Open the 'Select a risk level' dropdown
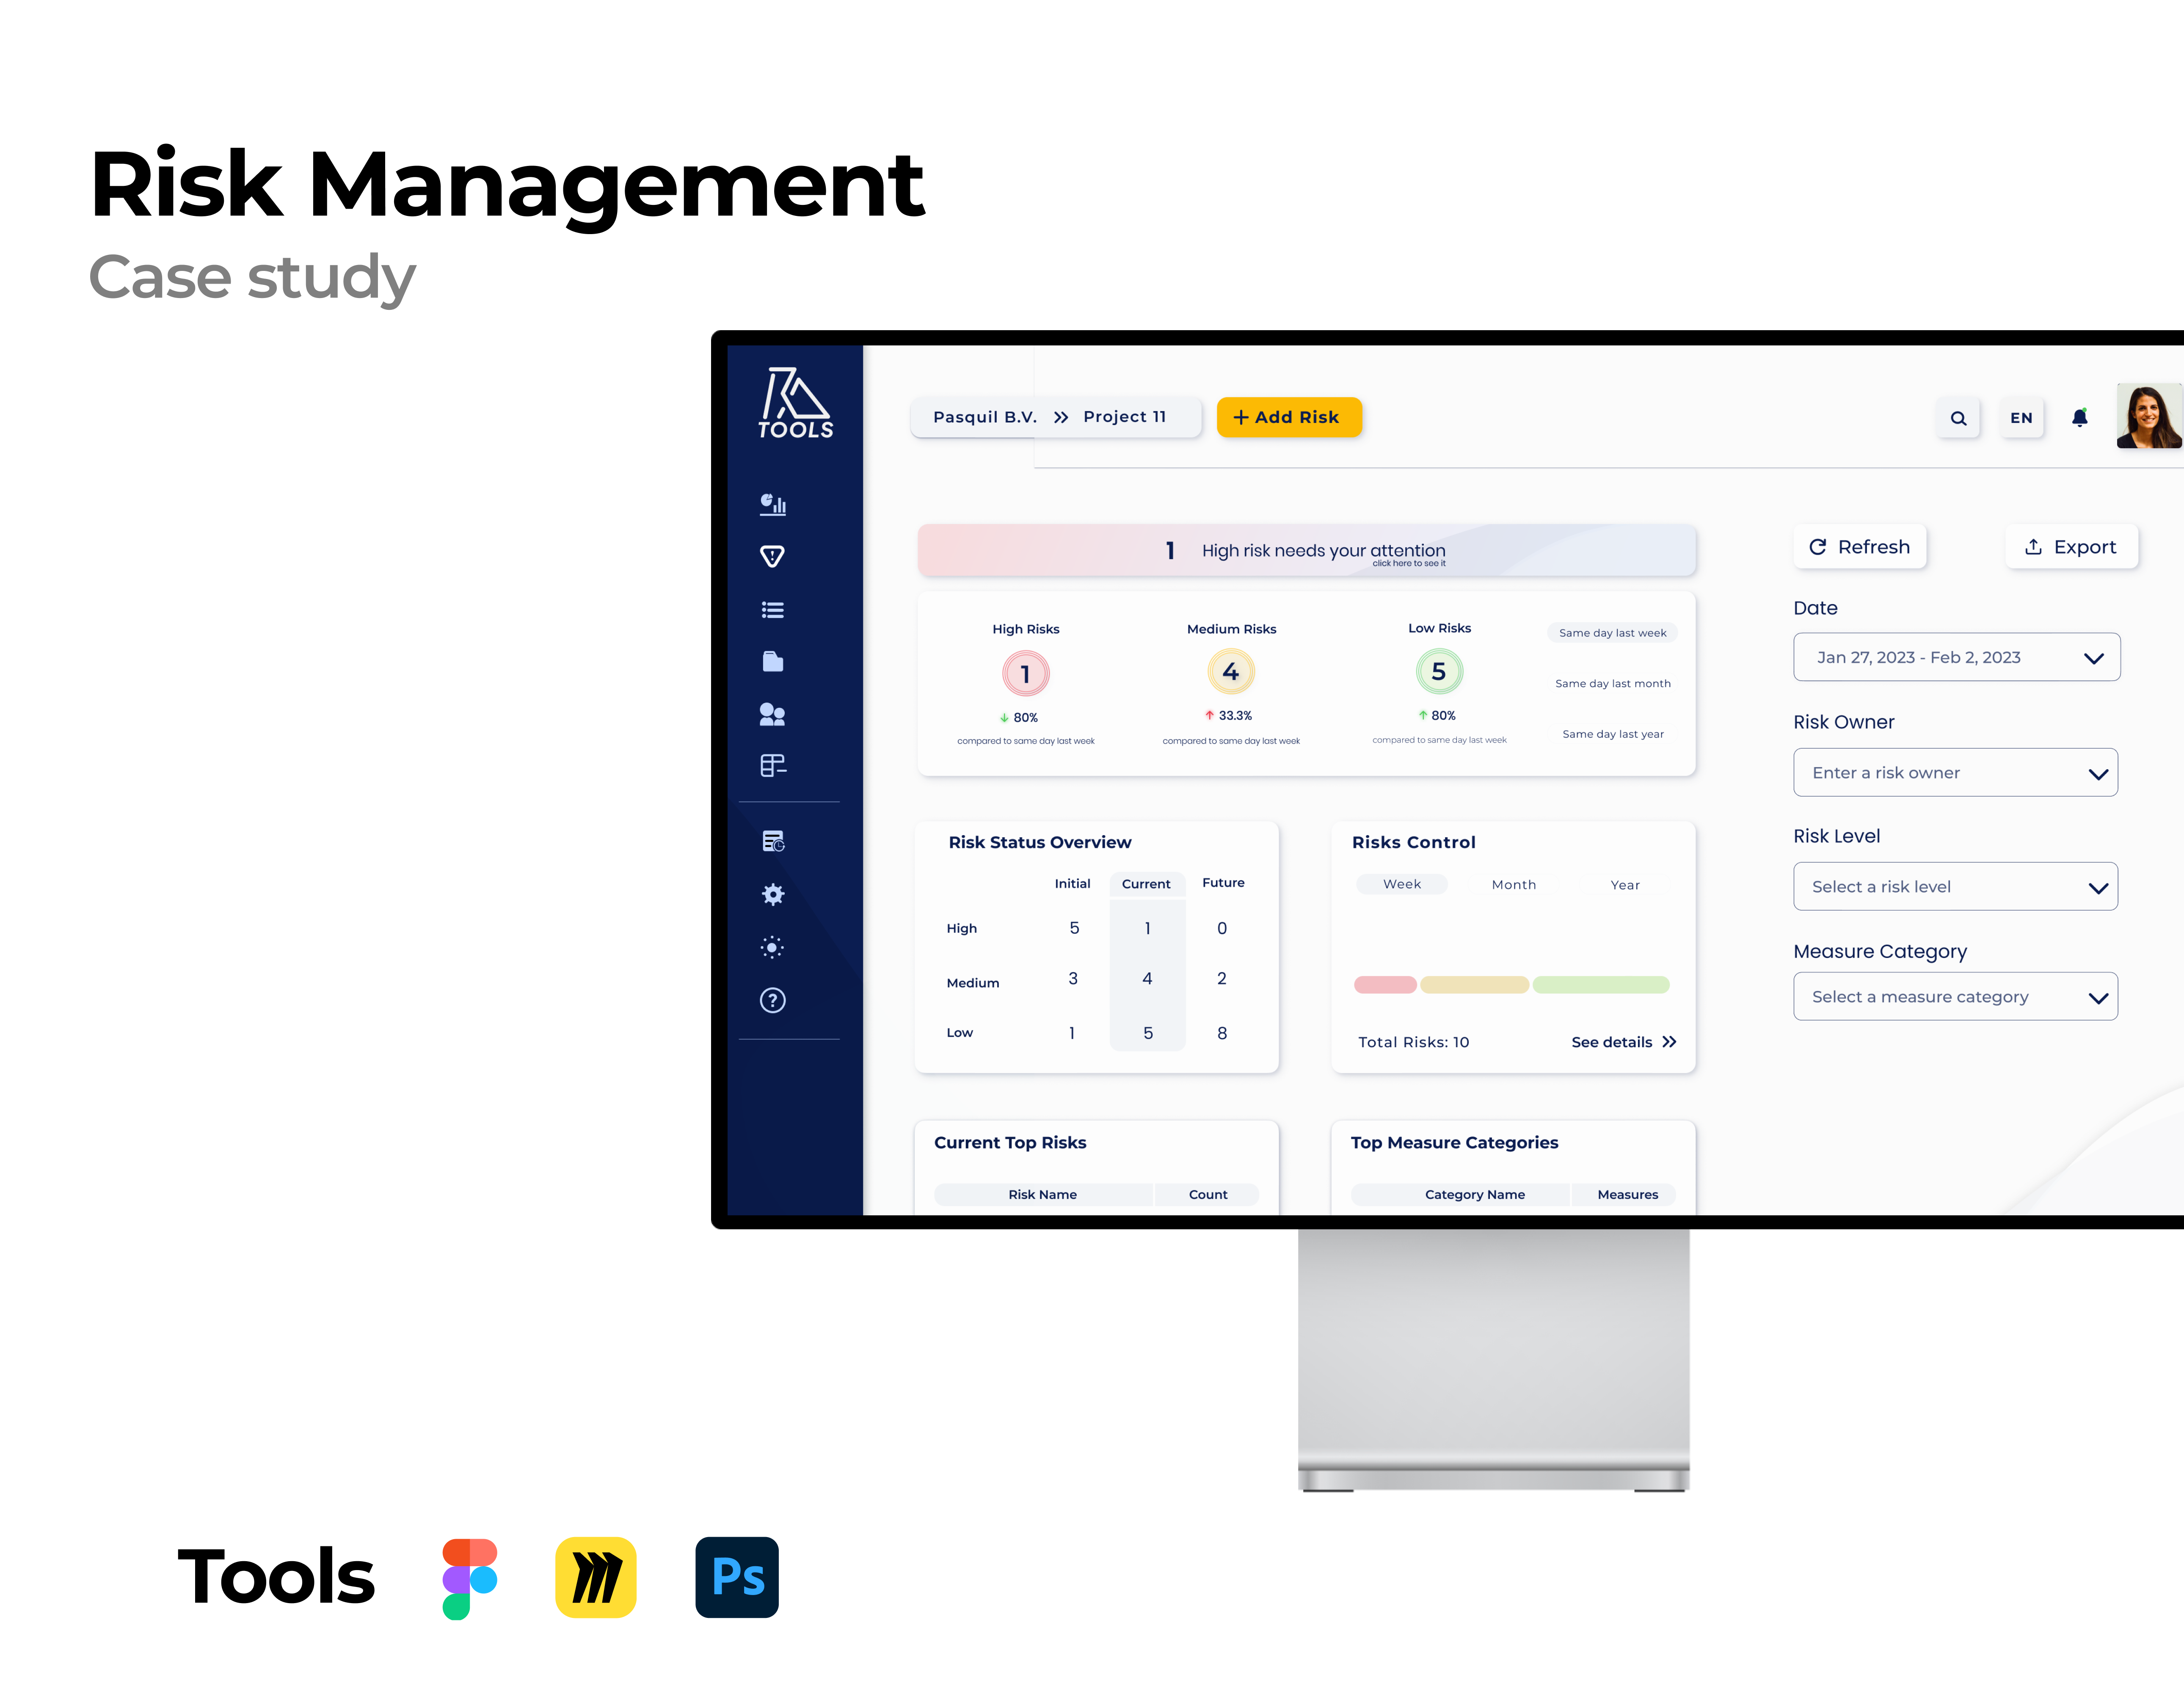 pyautogui.click(x=1956, y=886)
